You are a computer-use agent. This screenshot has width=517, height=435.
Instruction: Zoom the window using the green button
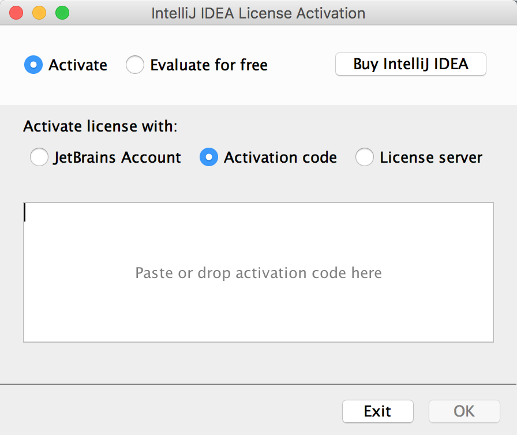click(x=62, y=13)
